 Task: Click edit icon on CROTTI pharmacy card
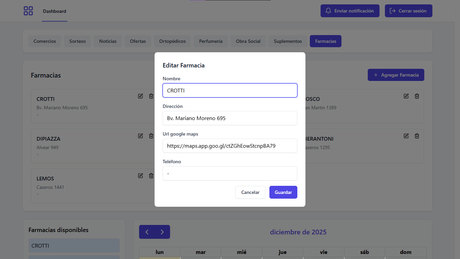point(140,96)
